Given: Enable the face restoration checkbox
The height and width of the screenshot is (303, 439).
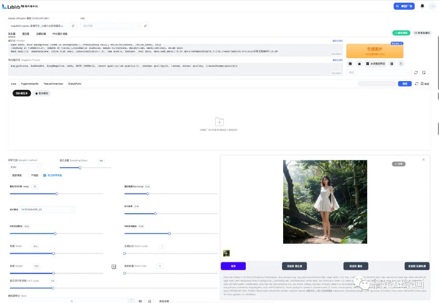Looking at the screenshot, I should [x=9, y=175].
